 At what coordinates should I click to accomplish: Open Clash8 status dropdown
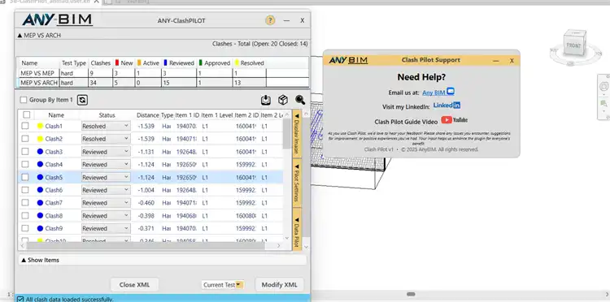click(106, 215)
